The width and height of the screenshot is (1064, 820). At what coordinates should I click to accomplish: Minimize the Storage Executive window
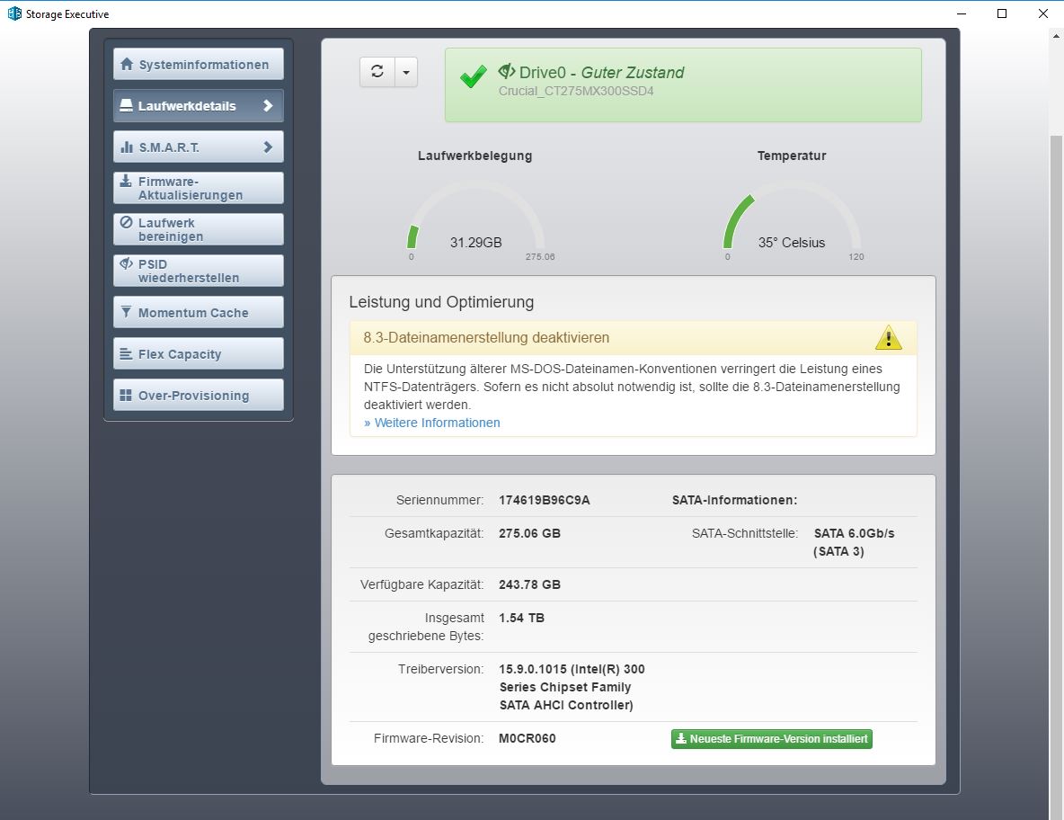(961, 13)
